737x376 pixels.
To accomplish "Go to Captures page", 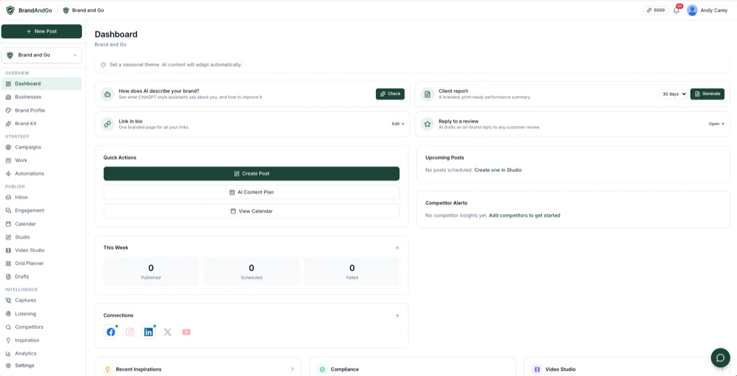I will click(x=42, y=300).
